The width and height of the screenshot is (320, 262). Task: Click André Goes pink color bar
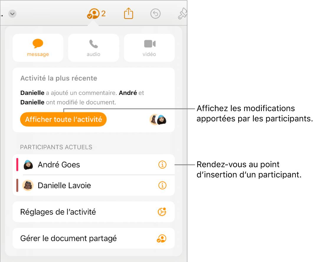17,164
